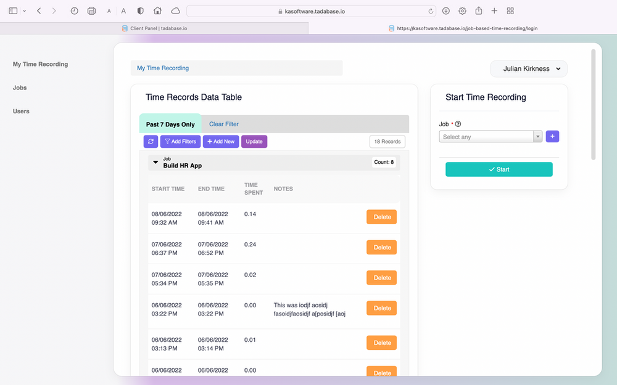The width and height of the screenshot is (617, 385).
Task: Open the help tooltip beside the Job field
Action: (x=457, y=124)
